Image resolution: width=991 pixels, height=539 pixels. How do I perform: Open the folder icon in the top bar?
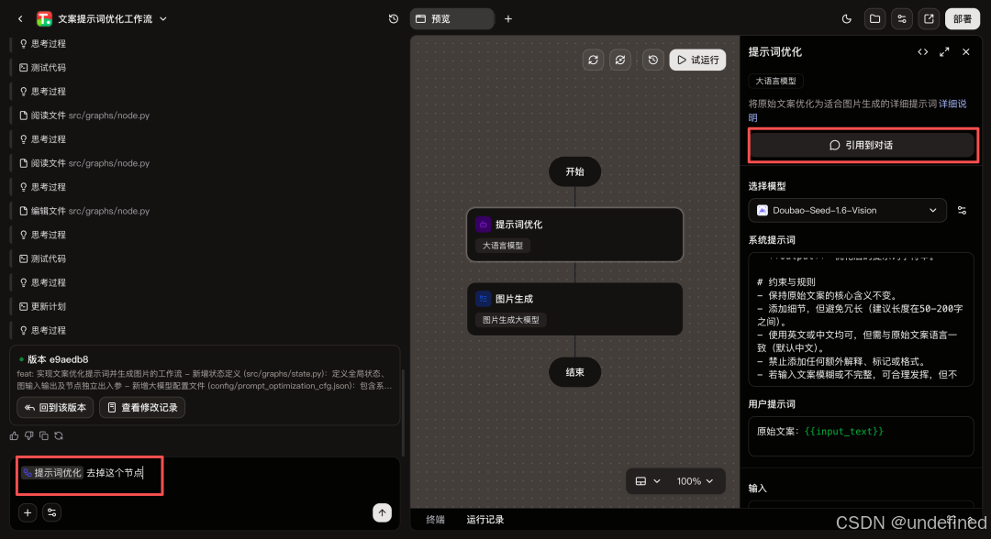(874, 19)
